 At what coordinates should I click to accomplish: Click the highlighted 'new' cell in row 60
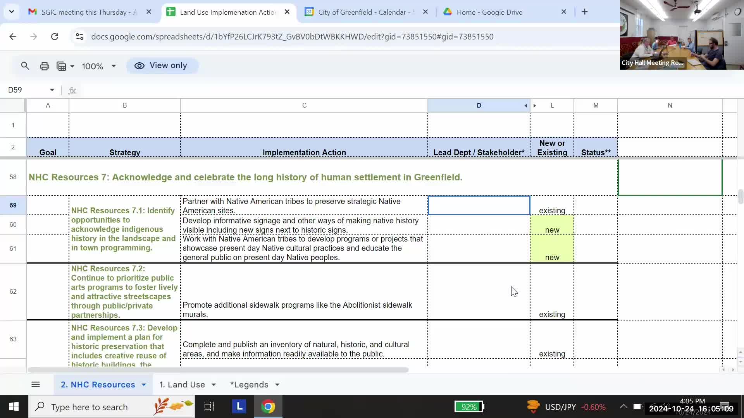tap(552, 225)
